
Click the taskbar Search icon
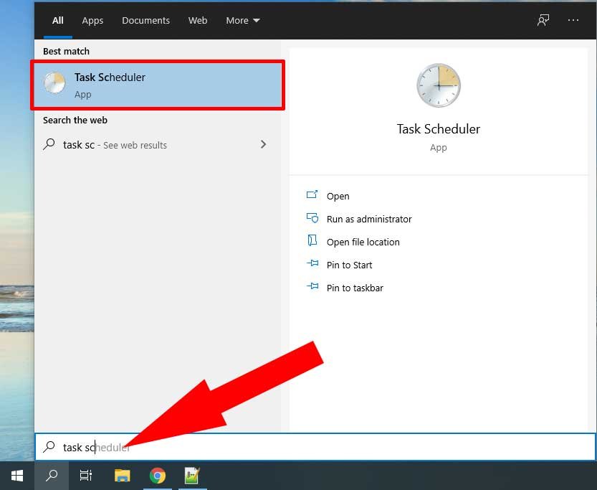[x=52, y=476]
